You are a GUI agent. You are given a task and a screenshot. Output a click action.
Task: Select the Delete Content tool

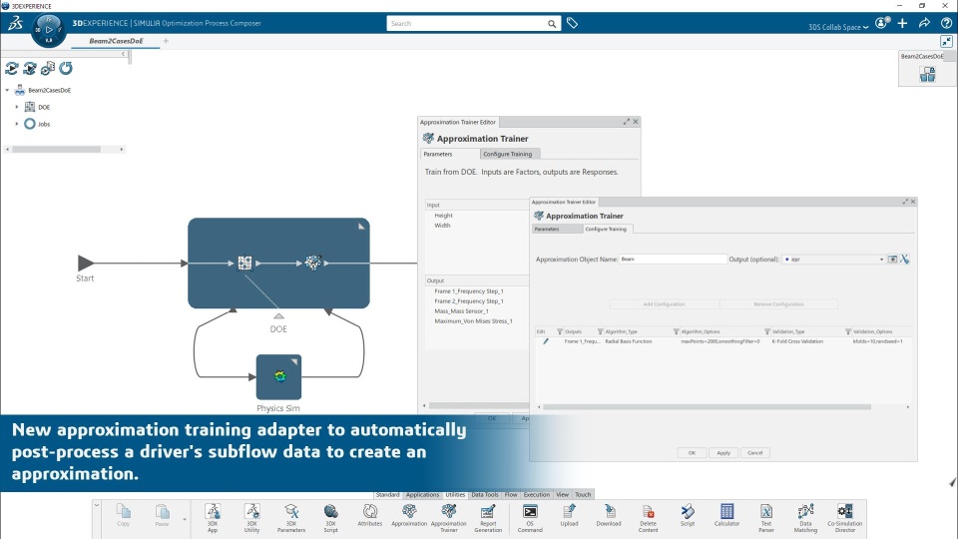648,517
